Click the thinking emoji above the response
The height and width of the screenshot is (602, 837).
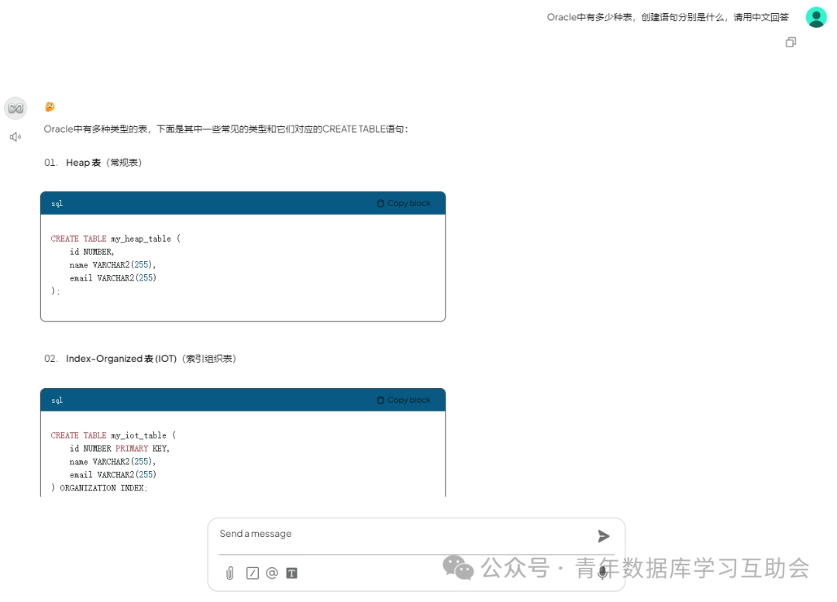click(x=50, y=107)
